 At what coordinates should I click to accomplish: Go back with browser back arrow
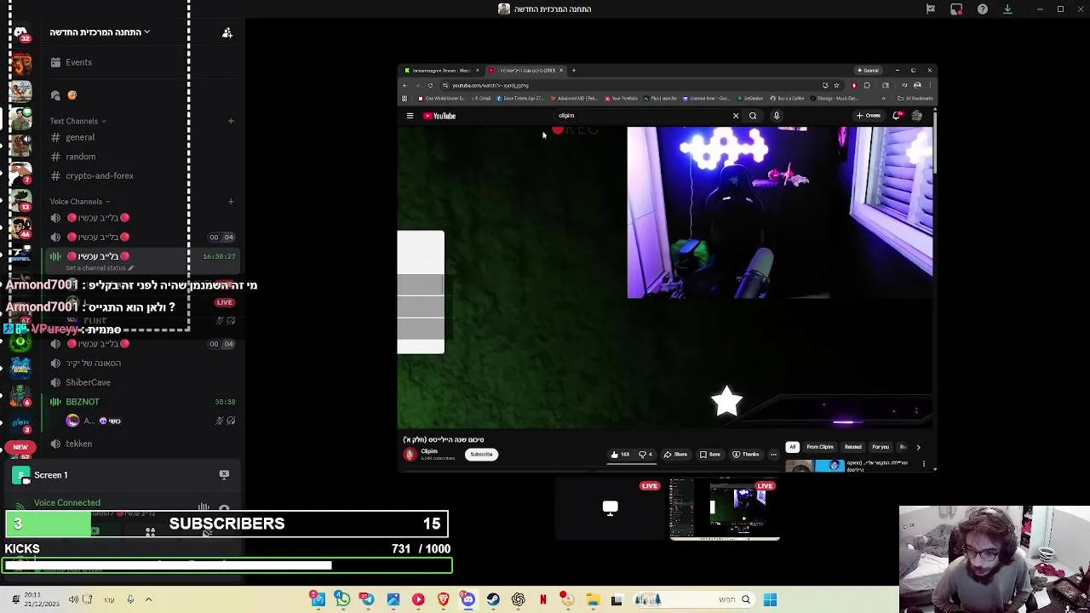pos(405,85)
